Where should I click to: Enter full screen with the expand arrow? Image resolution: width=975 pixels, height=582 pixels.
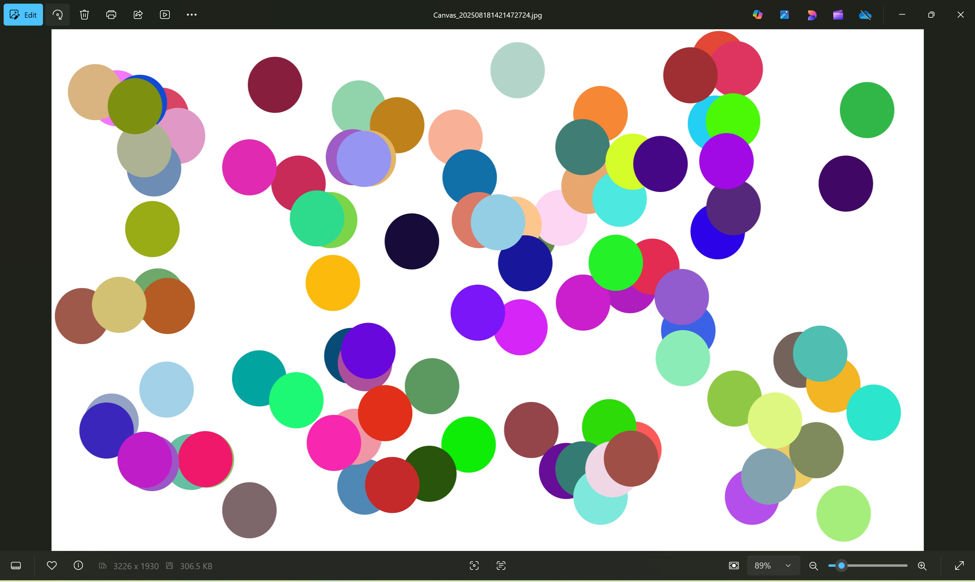(x=959, y=566)
